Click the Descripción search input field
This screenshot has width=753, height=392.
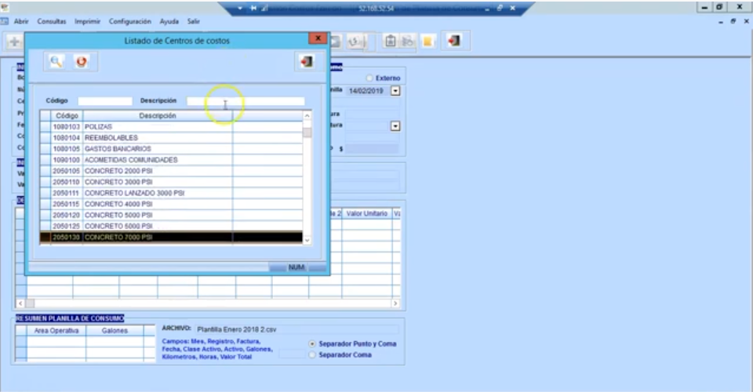(x=246, y=101)
